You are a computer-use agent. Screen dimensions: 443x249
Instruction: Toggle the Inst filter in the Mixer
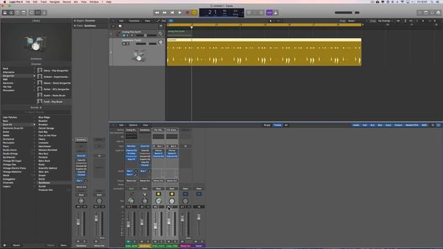tap(365, 125)
